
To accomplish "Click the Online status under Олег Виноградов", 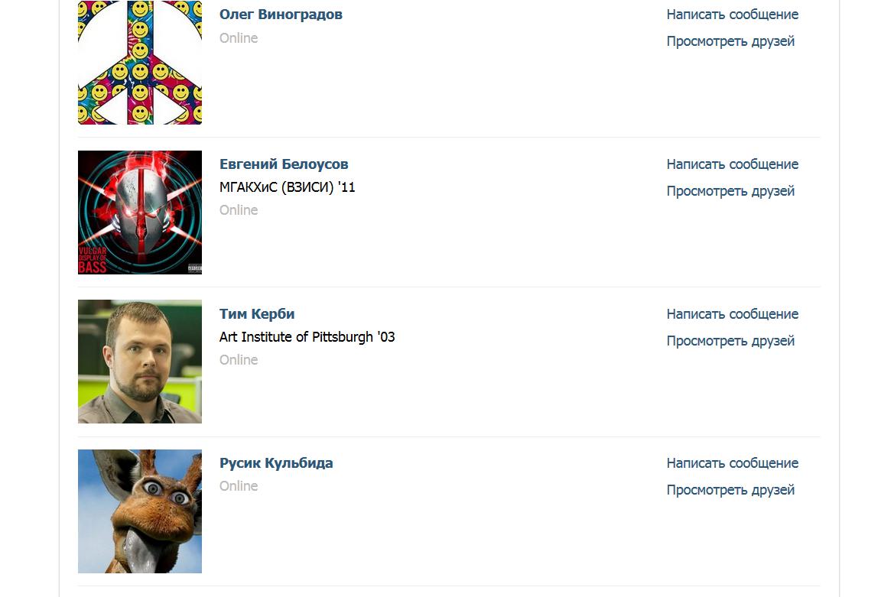I will point(239,38).
